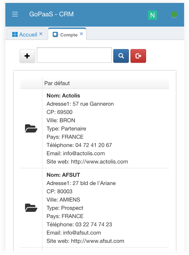The width and height of the screenshot is (189, 255).
Task: Open the AFSUT folder icon
Action: (31, 208)
